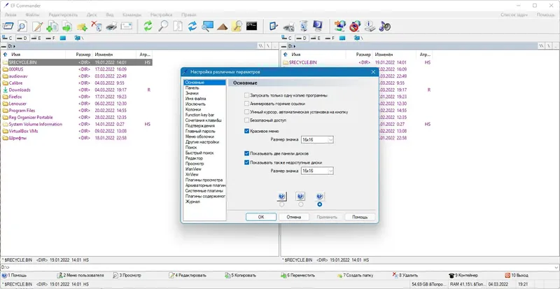
Task: Select 'Панель' in settings category list
Action: tap(192, 87)
